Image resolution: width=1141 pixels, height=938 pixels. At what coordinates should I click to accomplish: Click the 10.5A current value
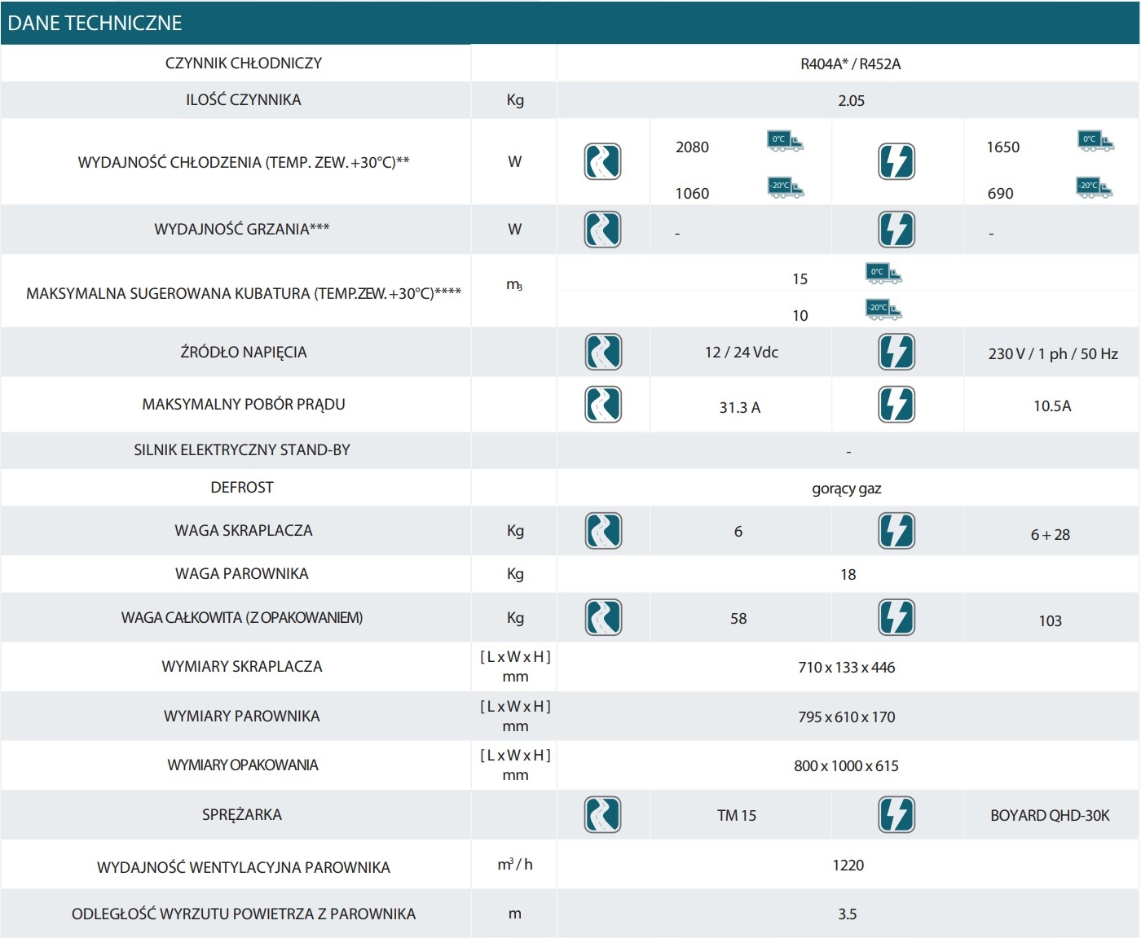1052,406
